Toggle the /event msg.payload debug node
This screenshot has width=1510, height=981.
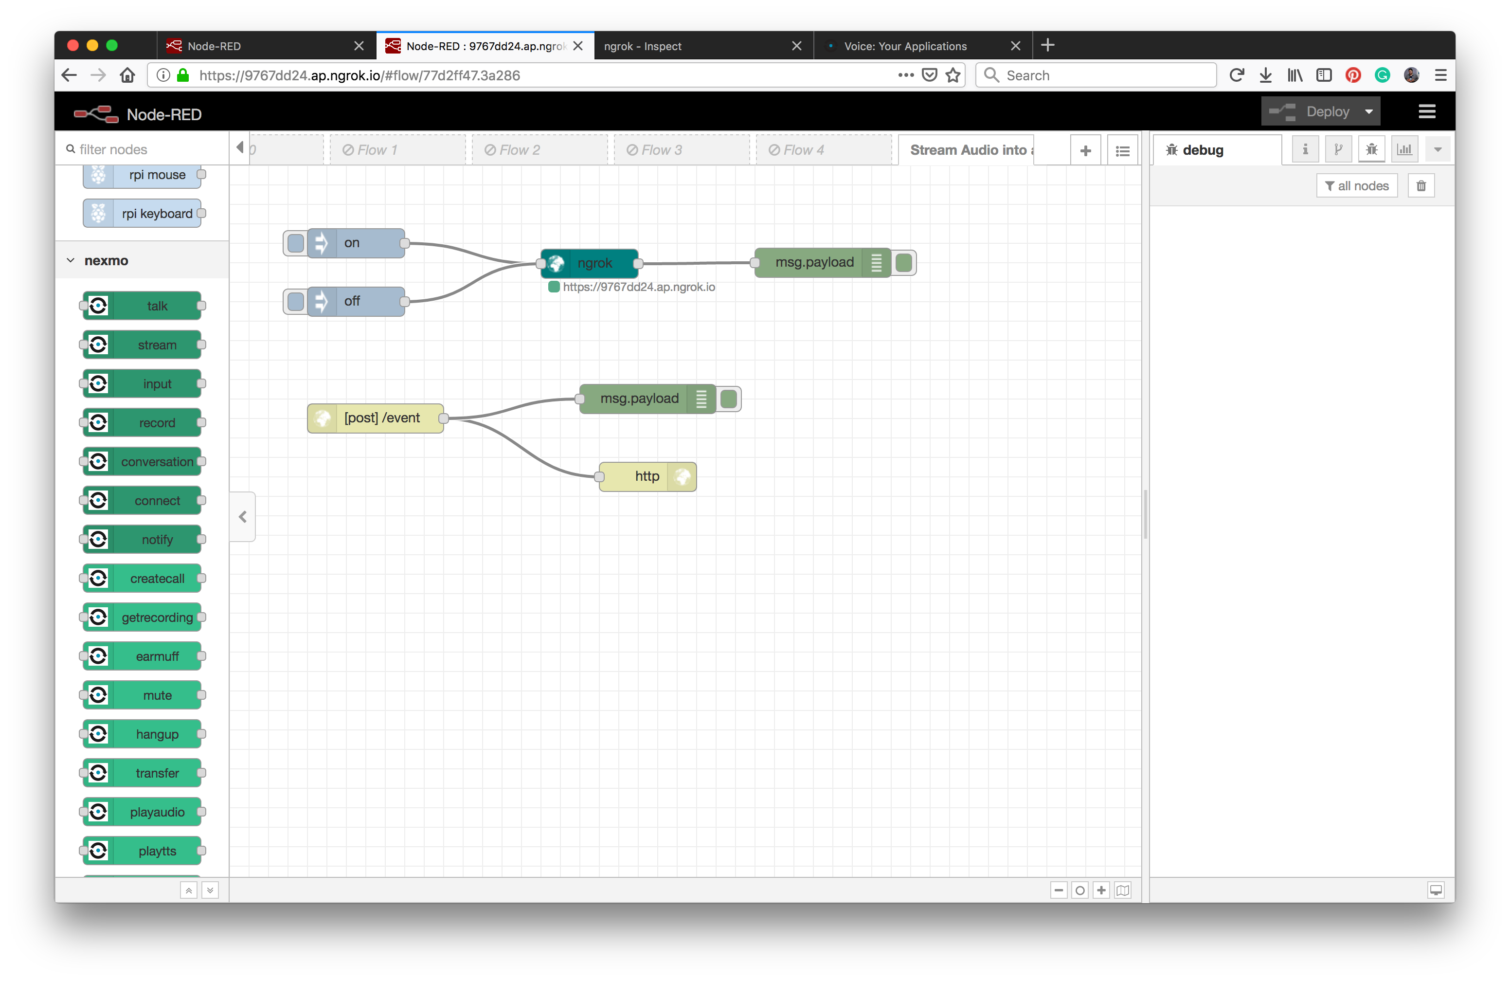[729, 399]
